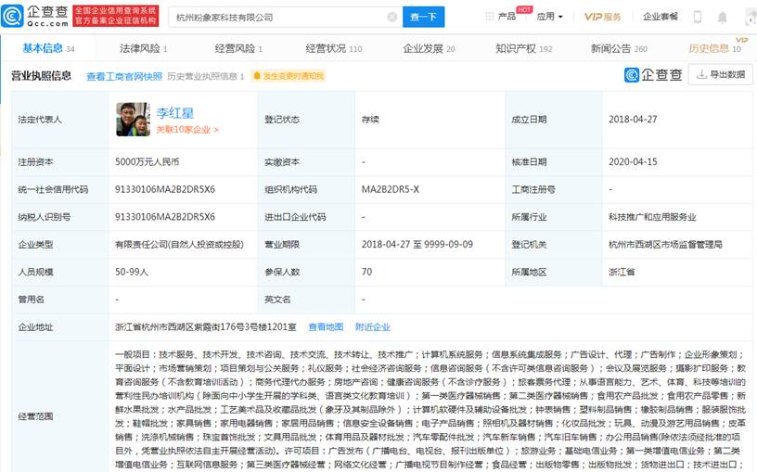Switch to the 经营状况 tab

[x=334, y=48]
